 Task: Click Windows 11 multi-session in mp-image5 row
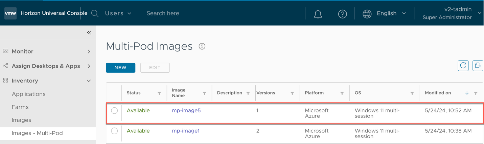377,113
